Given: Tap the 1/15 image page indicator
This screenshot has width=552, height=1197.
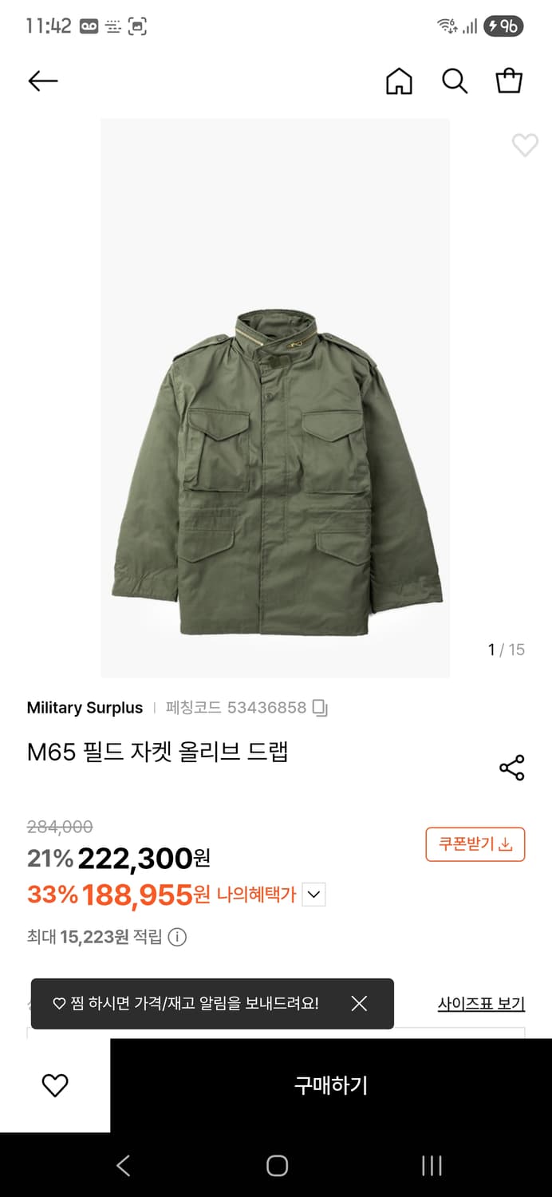Looking at the screenshot, I should tap(505, 650).
